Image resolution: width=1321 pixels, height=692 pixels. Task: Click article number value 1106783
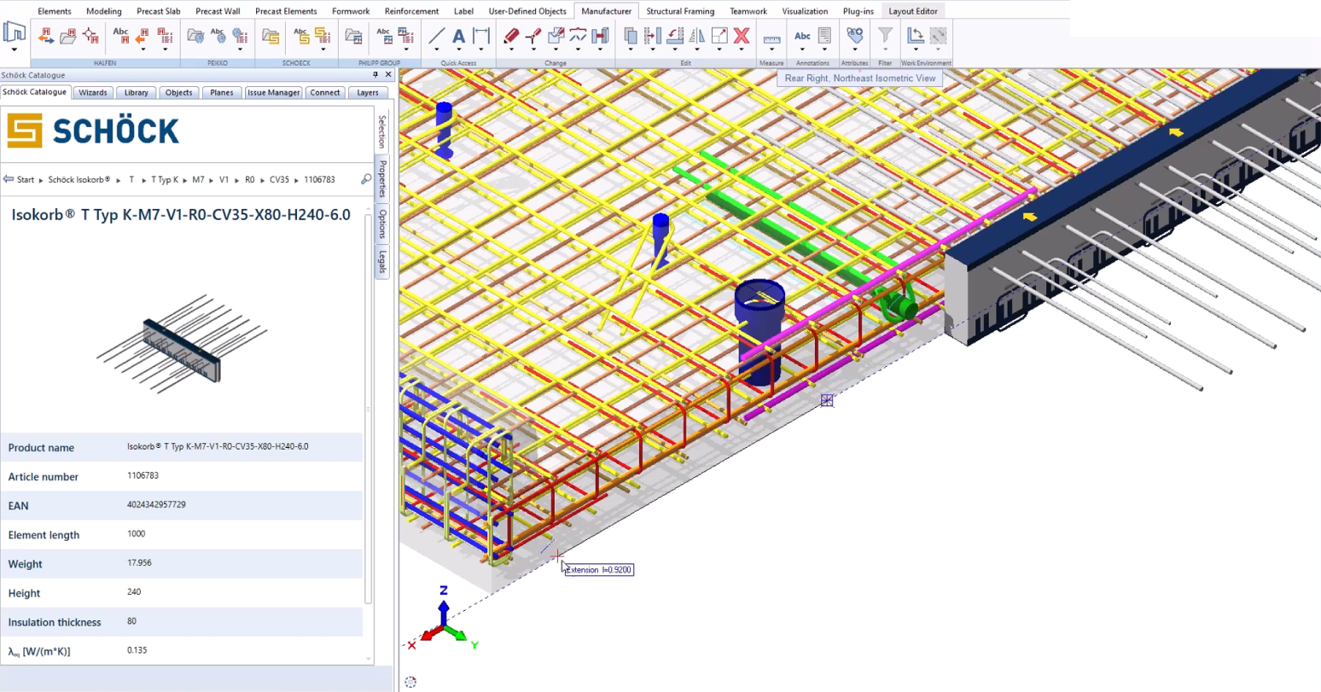[143, 475]
